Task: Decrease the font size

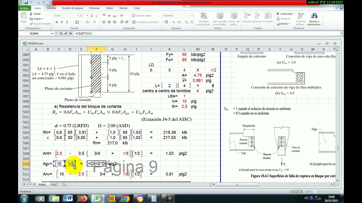Action: [97, 16]
